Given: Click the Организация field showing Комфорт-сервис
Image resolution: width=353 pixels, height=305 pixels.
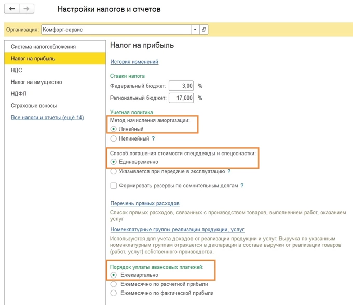Looking at the screenshot, I should [x=116, y=30].
